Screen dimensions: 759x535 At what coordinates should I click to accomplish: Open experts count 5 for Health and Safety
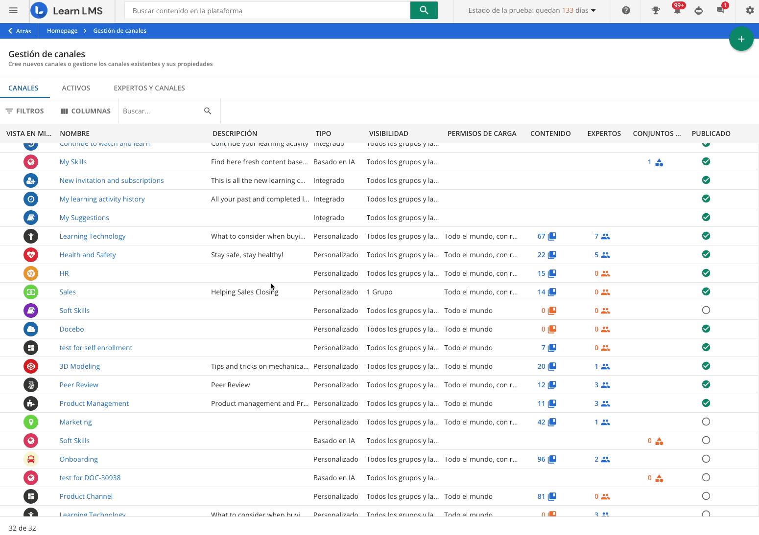602,255
